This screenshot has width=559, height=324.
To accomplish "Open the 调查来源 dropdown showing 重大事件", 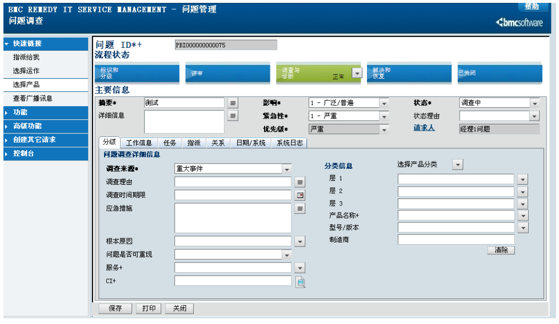I will click(x=287, y=169).
